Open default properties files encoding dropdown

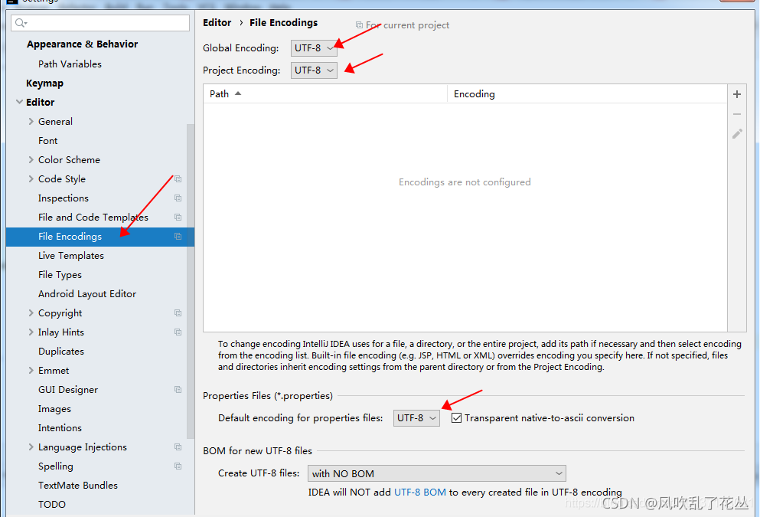pos(416,418)
